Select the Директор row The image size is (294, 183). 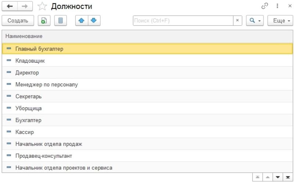[x=147, y=72]
